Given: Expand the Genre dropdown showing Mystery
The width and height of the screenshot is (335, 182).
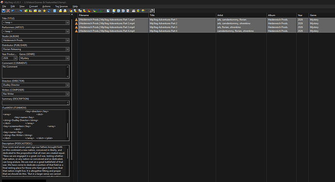Looking at the screenshot, I should click(67, 59).
